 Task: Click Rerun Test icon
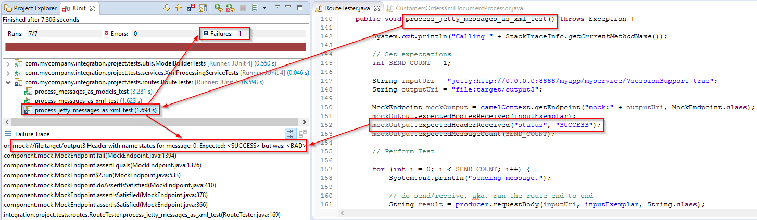[218, 8]
